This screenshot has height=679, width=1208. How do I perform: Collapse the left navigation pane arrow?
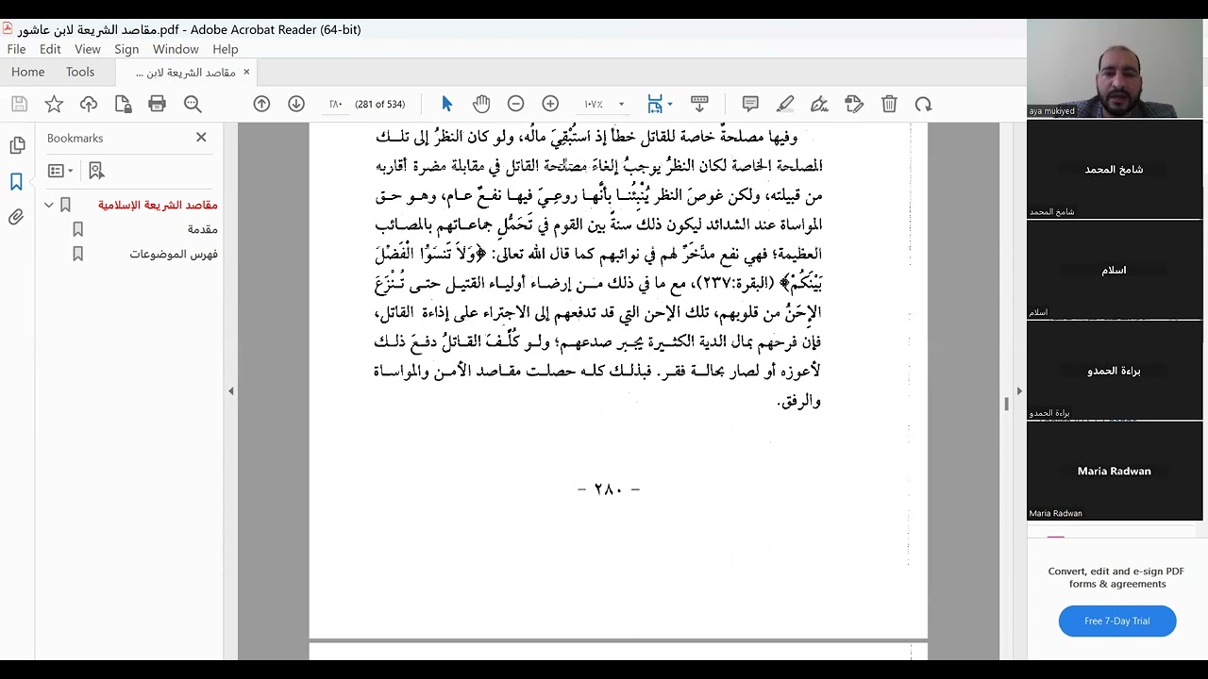[x=231, y=390]
